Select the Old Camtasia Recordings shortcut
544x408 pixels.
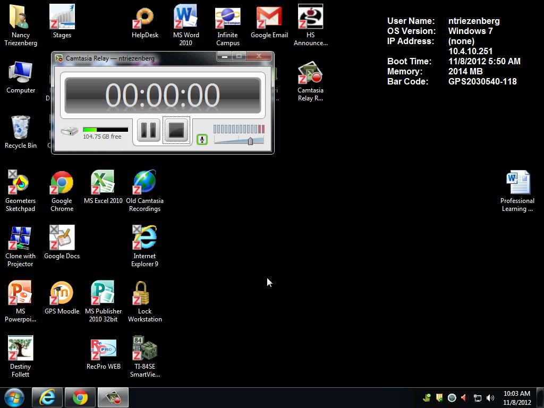click(x=144, y=191)
